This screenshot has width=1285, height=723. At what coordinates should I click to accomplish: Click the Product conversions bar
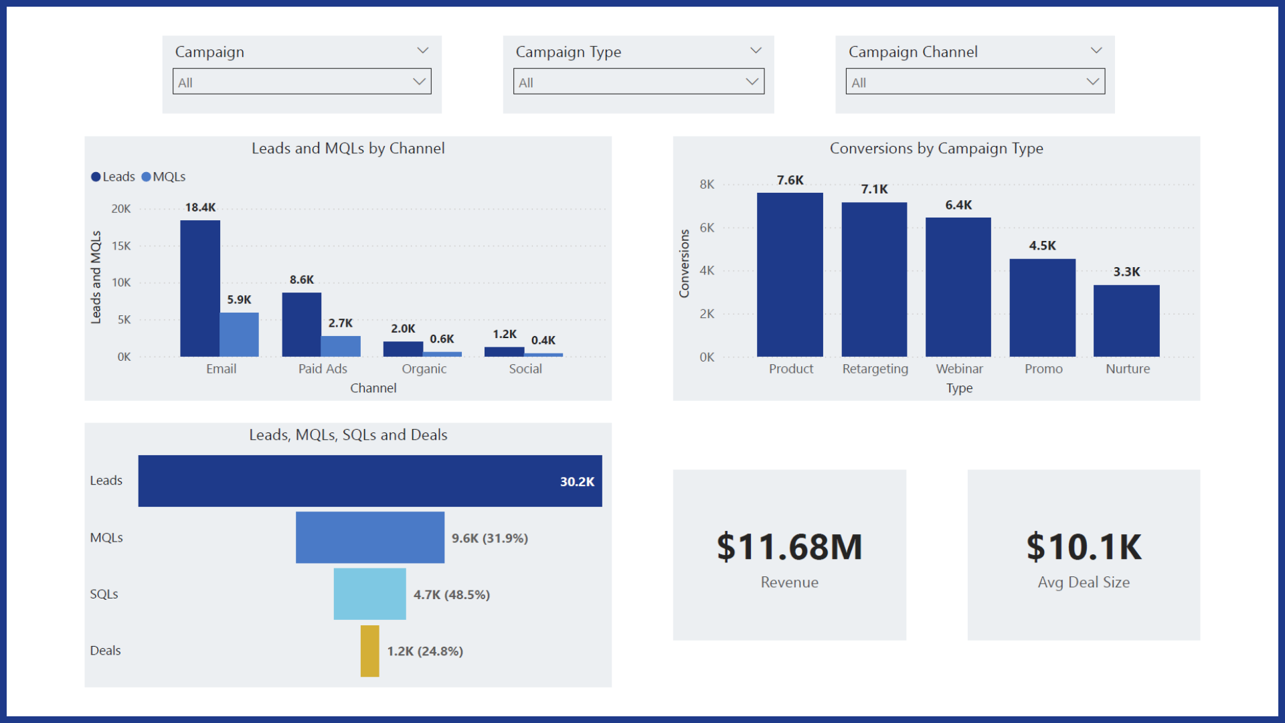pyautogui.click(x=790, y=274)
